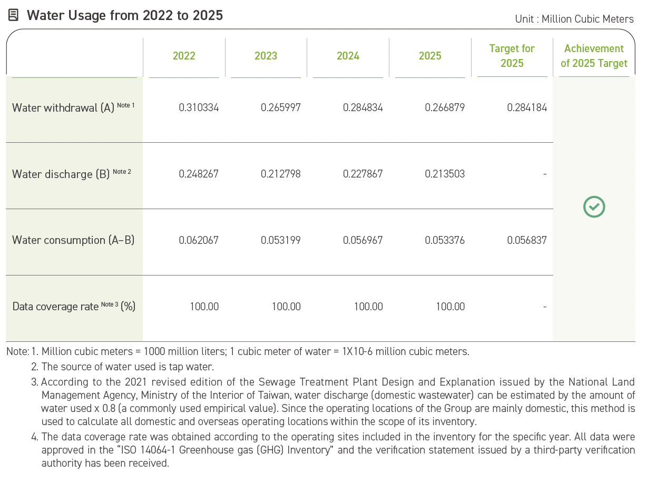Viewport: 646px width, 492px height.
Task: Select the Data coverage rate row label
Action: [x=74, y=306]
